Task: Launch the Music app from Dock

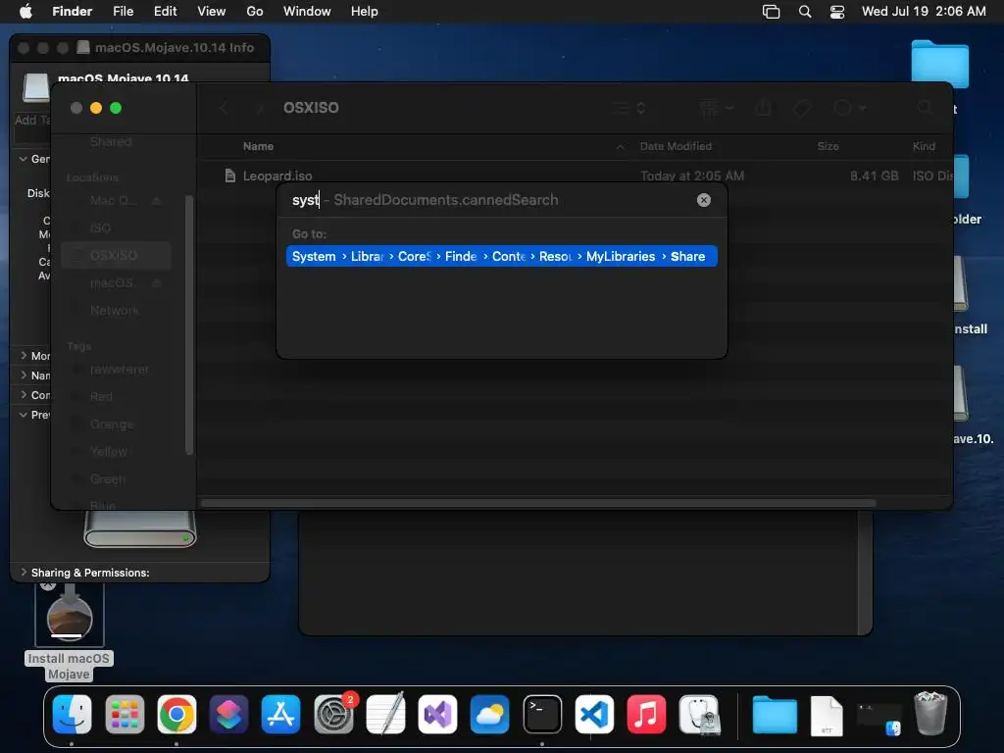Action: [x=646, y=714]
